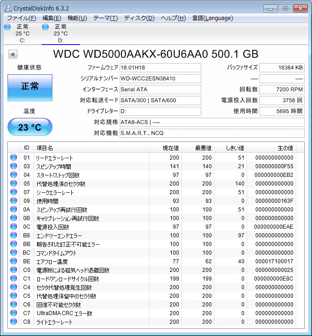Click raw value 000000000E8C

click(273, 279)
